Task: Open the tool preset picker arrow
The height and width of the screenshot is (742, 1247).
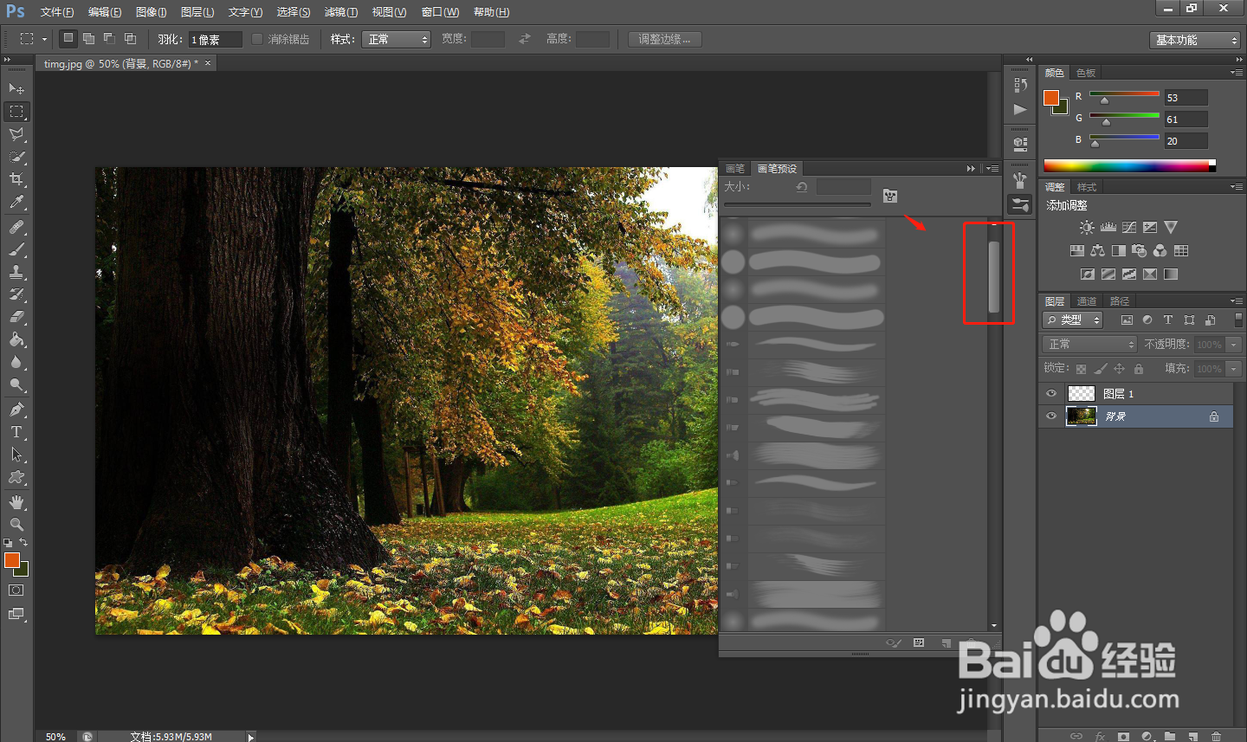Action: (x=44, y=39)
